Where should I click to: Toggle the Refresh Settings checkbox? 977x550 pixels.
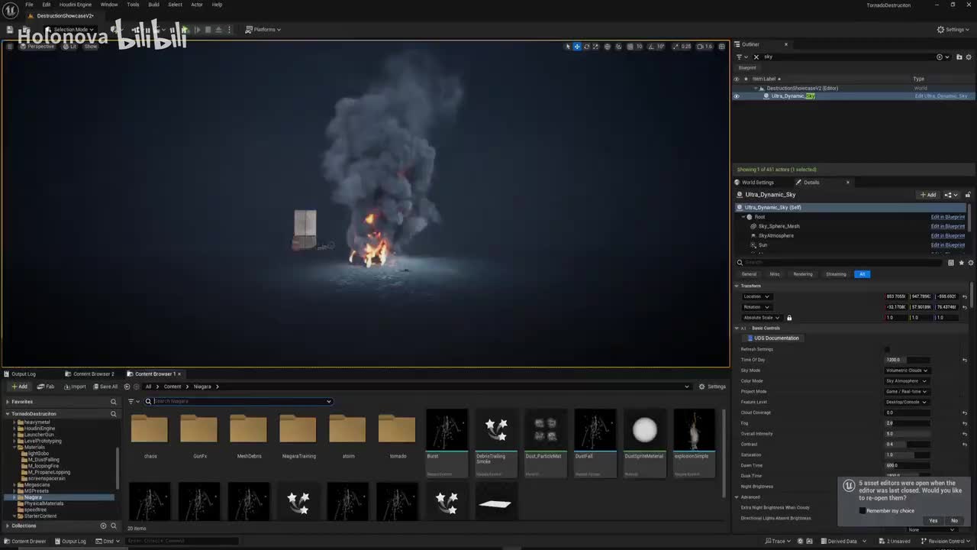pos(887,349)
